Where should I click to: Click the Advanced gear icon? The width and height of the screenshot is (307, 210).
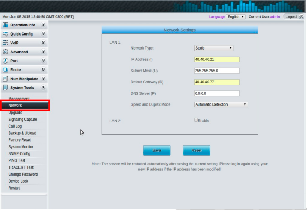click(5, 52)
